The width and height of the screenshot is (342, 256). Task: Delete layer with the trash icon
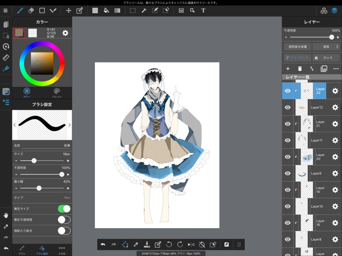click(x=300, y=69)
